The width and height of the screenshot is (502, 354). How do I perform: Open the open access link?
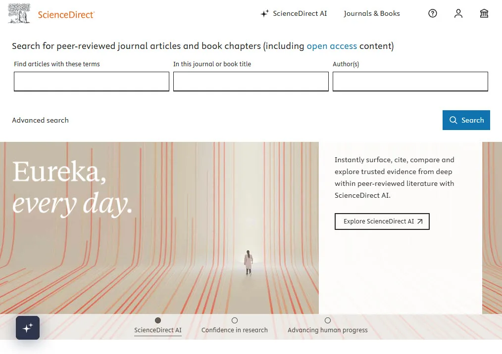[332, 46]
